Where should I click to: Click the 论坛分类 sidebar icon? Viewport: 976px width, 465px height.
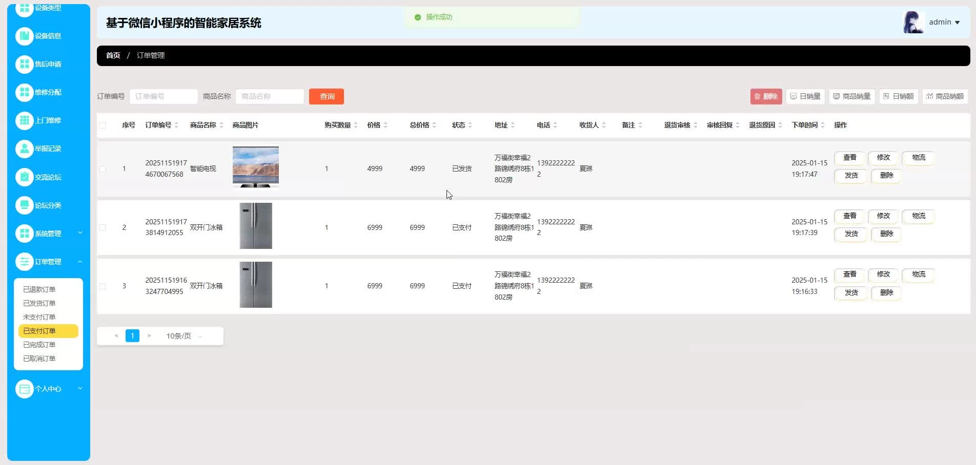(x=24, y=205)
